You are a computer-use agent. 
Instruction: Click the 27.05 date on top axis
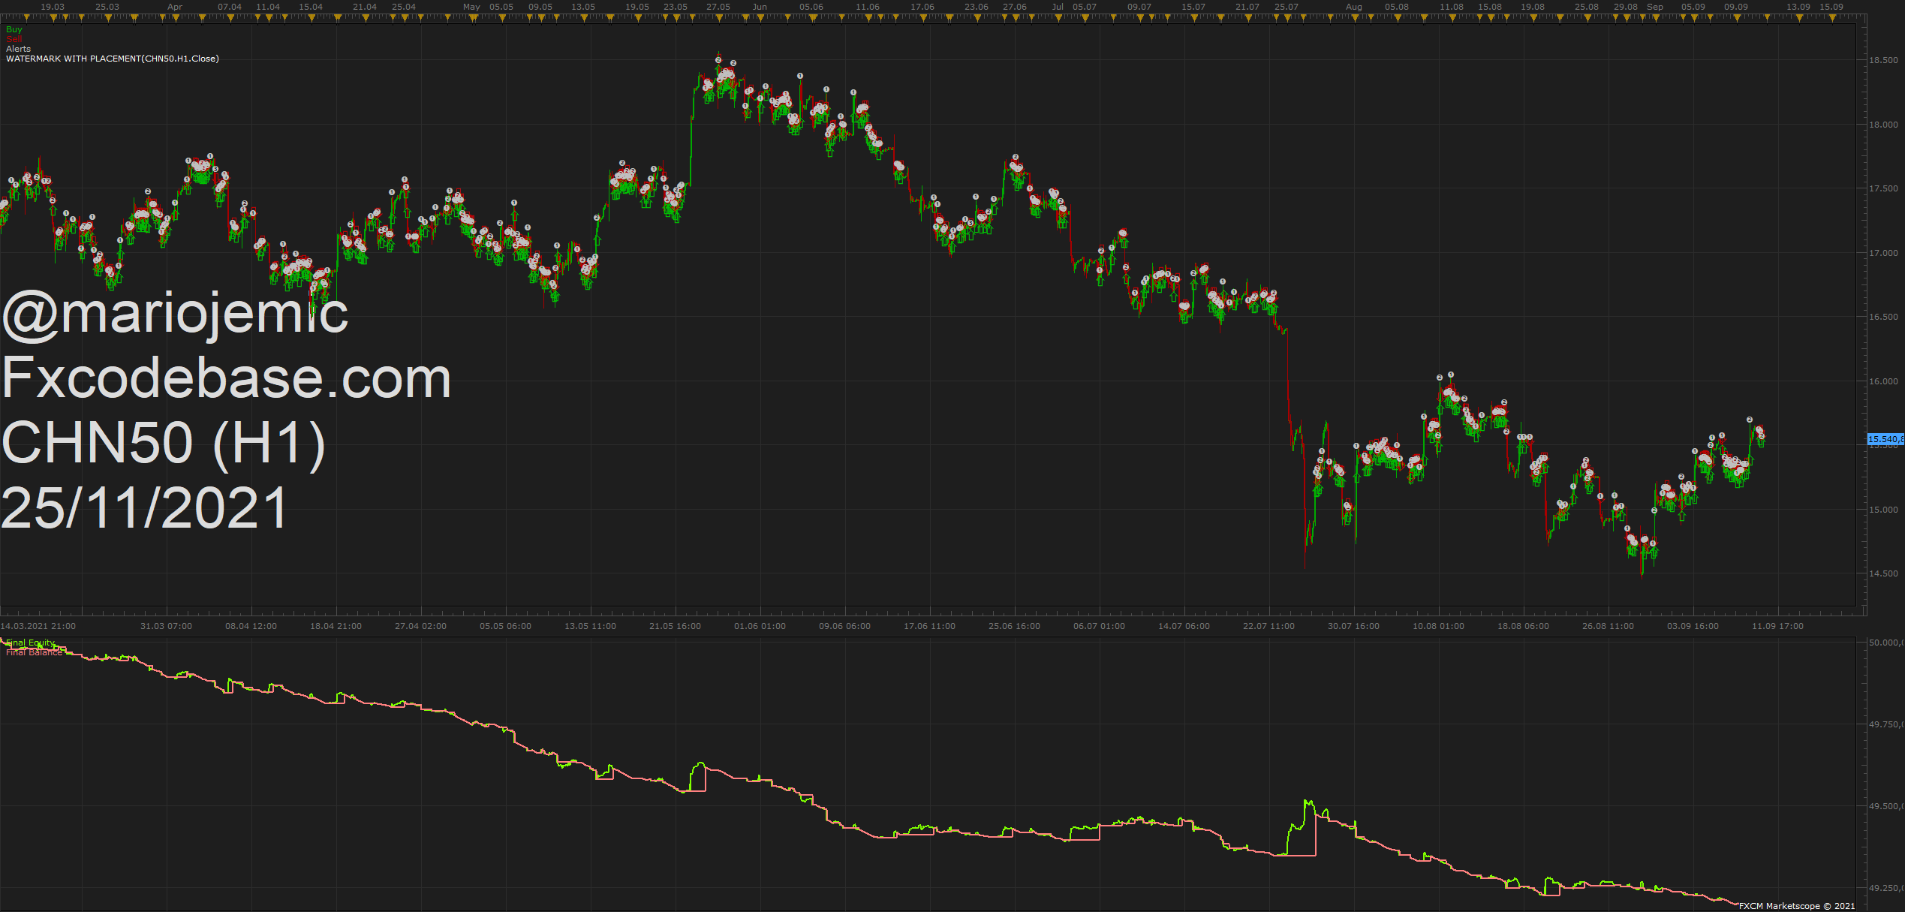coord(718,7)
